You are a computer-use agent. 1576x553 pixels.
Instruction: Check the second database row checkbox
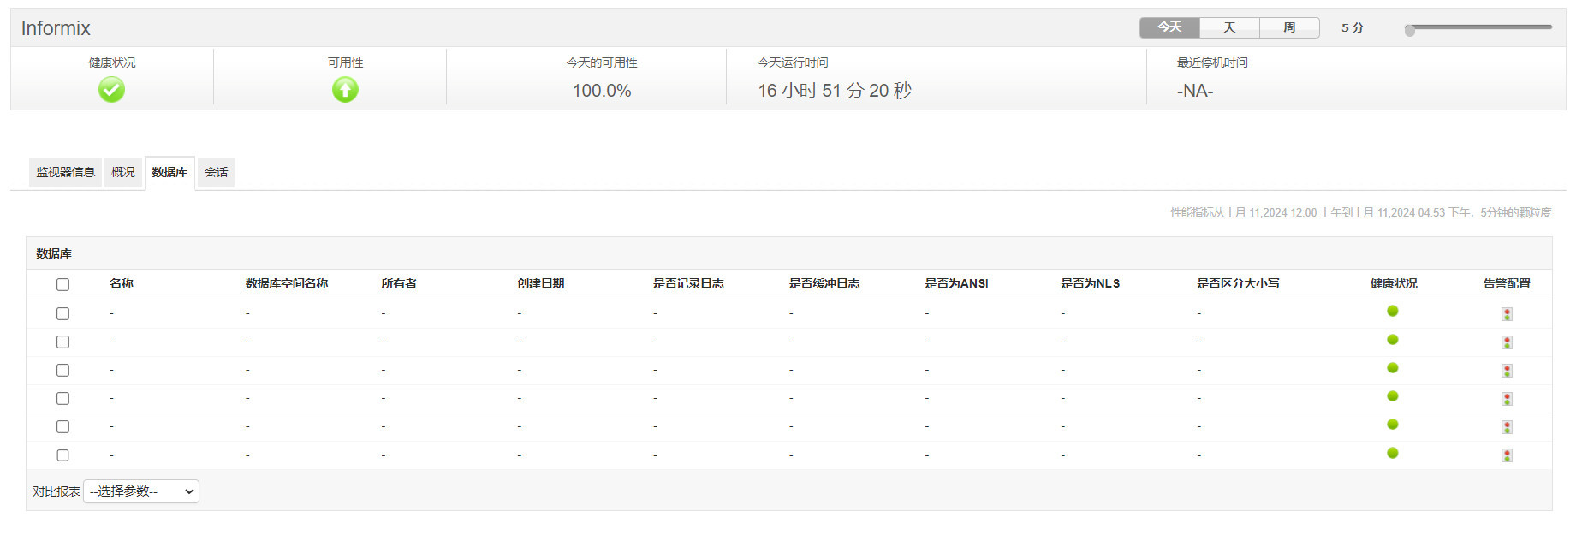(x=62, y=342)
